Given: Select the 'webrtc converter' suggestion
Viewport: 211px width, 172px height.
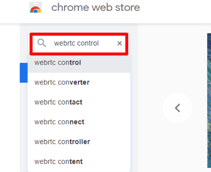Looking at the screenshot, I should tap(79, 82).
